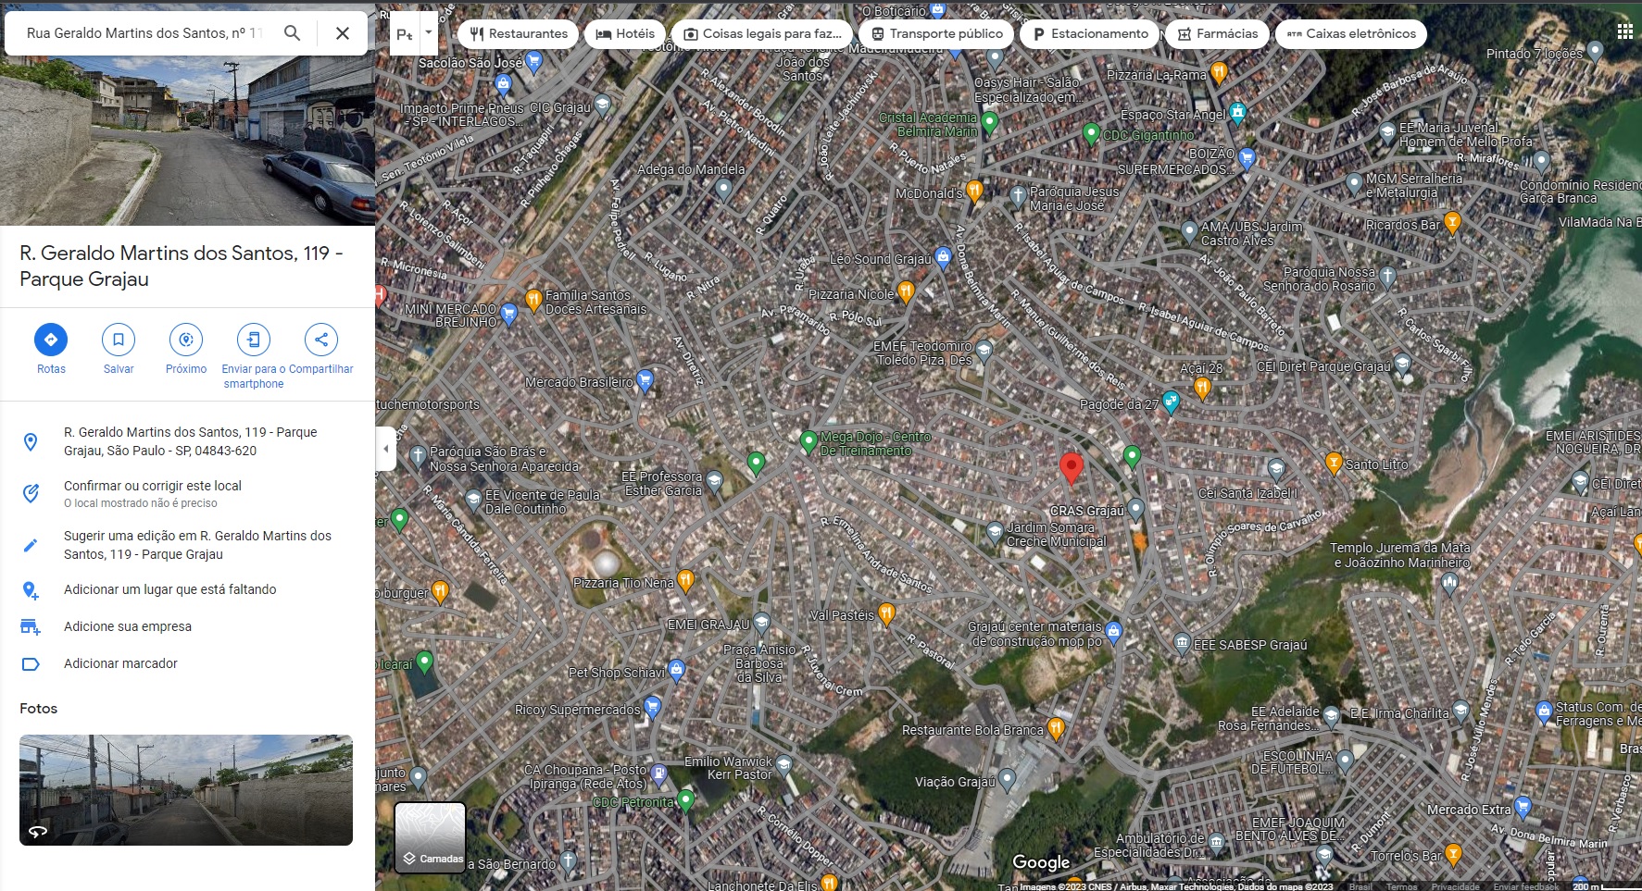Send location to smartphone icon

[x=253, y=340]
